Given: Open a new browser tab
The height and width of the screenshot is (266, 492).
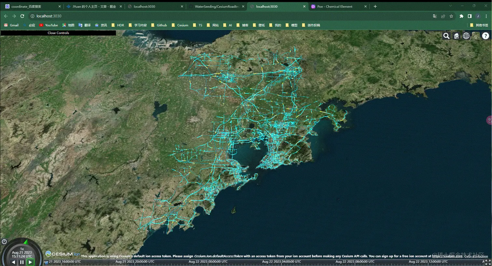Looking at the screenshot, I should click(x=375, y=7).
